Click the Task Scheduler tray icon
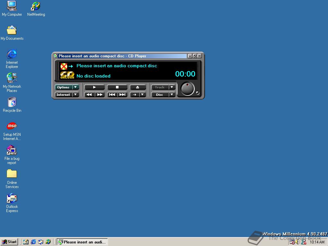The image size is (328, 246). click(292, 242)
